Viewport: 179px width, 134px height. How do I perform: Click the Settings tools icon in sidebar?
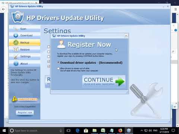[x=16, y=57]
